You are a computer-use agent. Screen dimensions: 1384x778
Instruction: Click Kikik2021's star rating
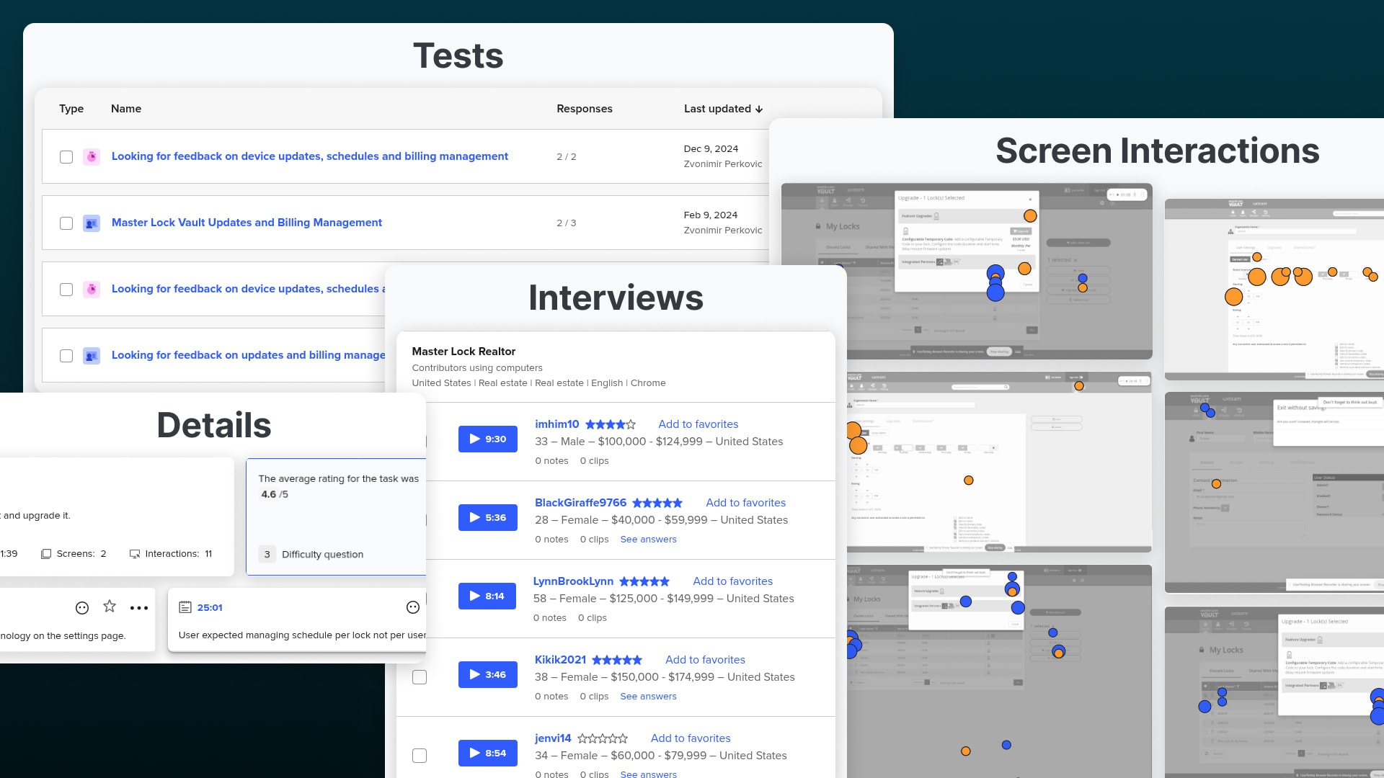pos(617,661)
